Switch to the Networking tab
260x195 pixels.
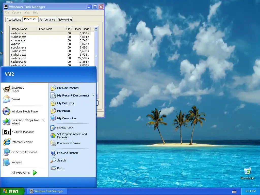pos(65,20)
